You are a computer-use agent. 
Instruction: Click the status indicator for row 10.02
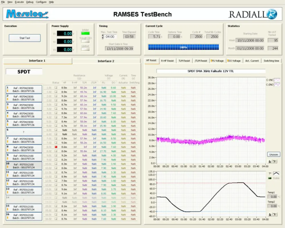pos(56,168)
